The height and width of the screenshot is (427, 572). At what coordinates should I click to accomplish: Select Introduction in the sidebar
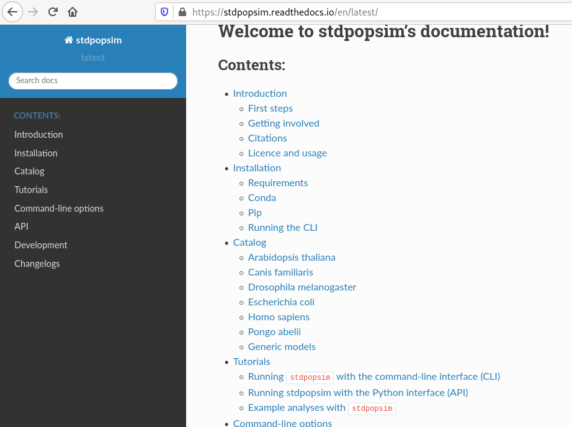[x=38, y=135]
